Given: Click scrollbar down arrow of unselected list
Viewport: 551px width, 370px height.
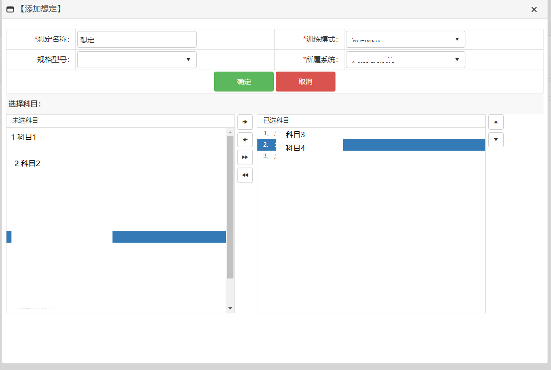Looking at the screenshot, I should [x=230, y=308].
